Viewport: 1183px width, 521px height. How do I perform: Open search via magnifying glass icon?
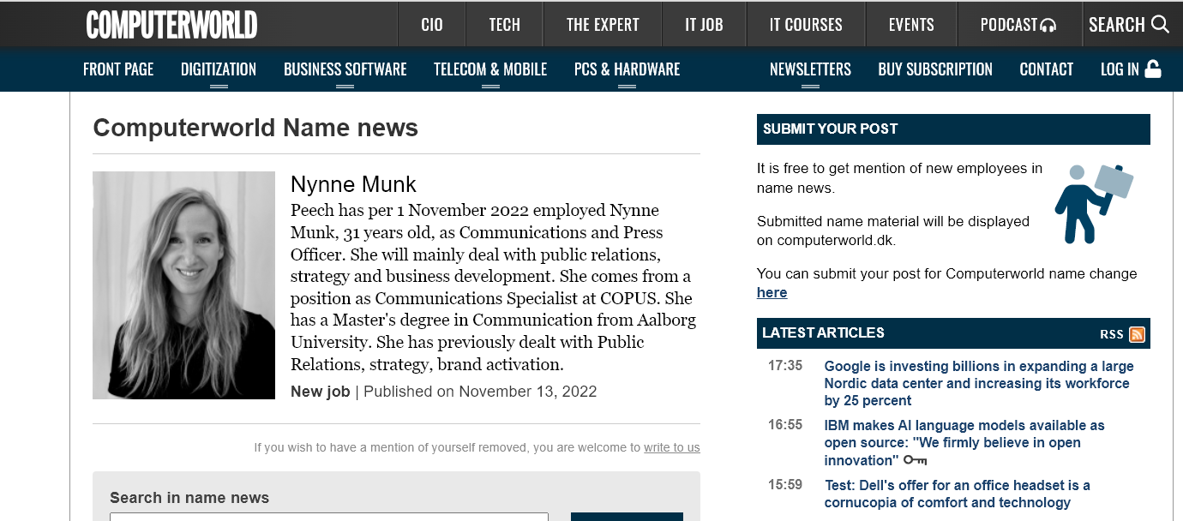pos(1161,24)
